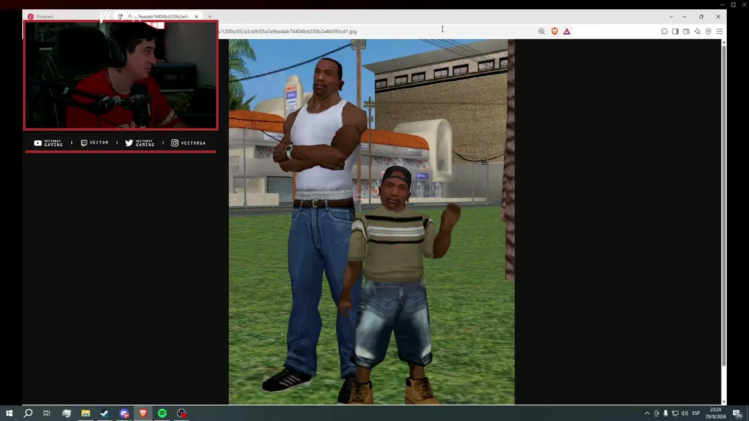Toggle the browser sidebar panel
This screenshot has width=749, height=421.
coord(675,32)
